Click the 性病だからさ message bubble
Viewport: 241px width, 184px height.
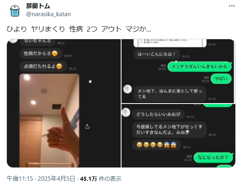click(x=41, y=53)
